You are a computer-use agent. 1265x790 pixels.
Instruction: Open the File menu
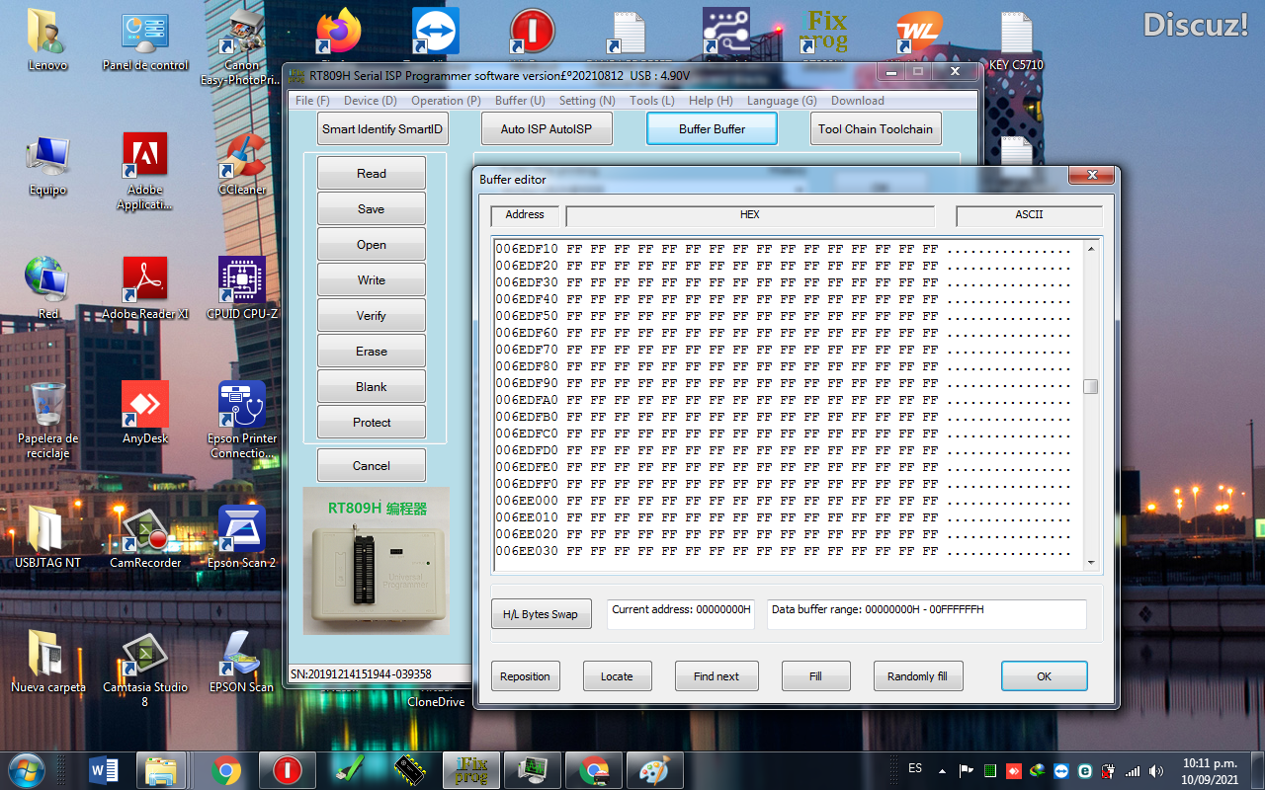[311, 100]
